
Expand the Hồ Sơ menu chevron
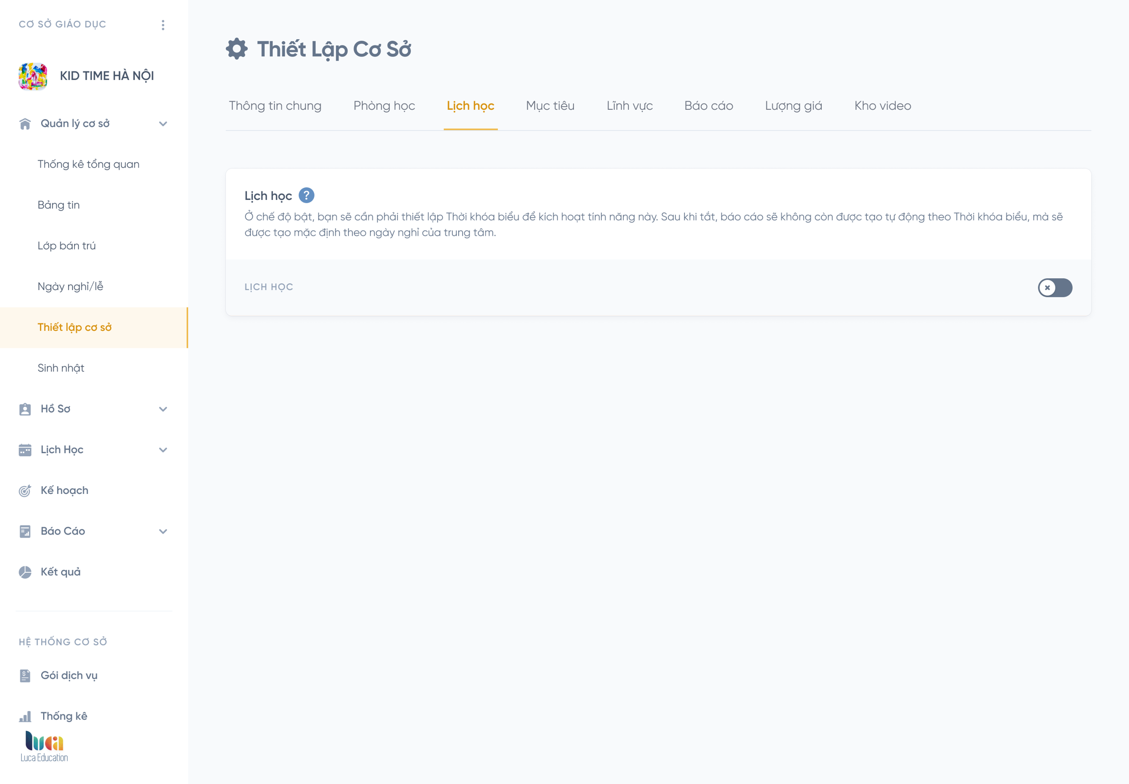[x=163, y=409]
